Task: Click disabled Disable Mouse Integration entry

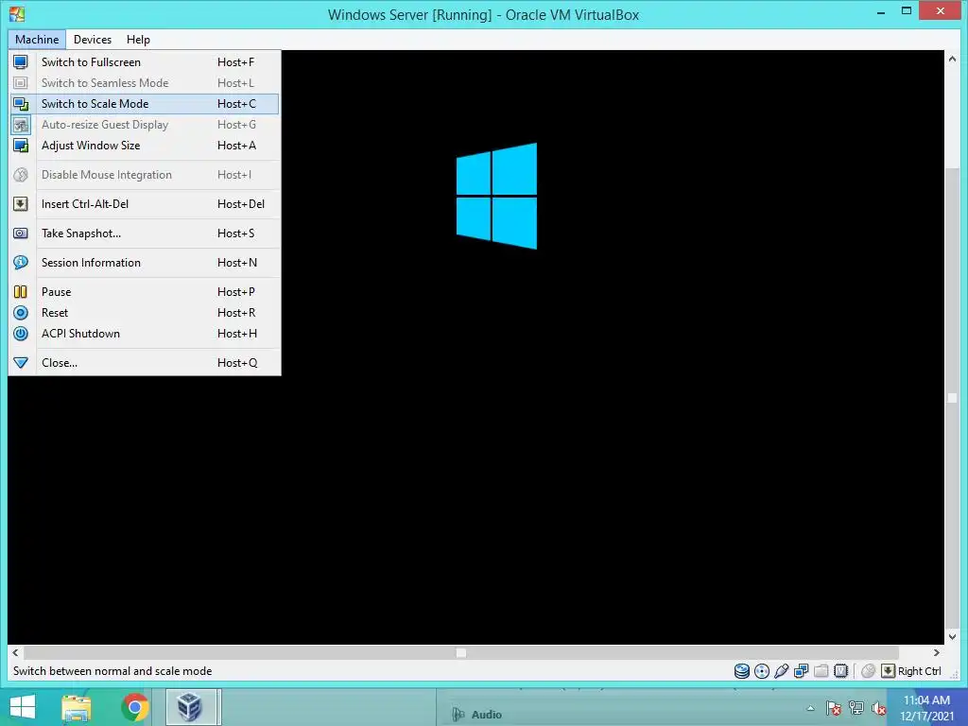Action: [145, 175]
